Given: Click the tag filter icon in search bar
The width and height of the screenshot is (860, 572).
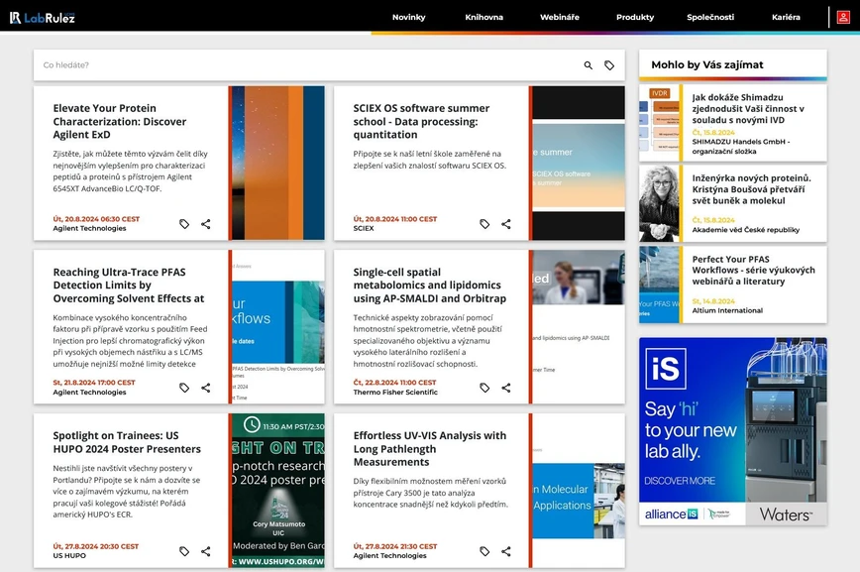Looking at the screenshot, I should [609, 65].
